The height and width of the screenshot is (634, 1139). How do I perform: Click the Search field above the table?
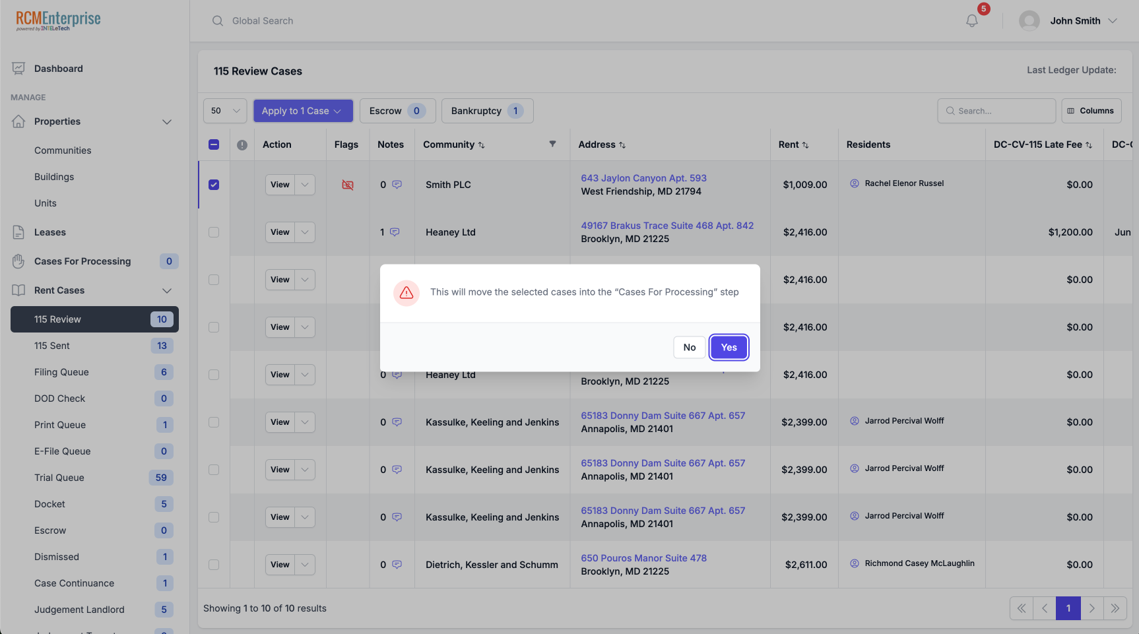click(996, 110)
